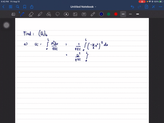Tap the gray floating circle button
This screenshot has height=123, width=164.
6,25
